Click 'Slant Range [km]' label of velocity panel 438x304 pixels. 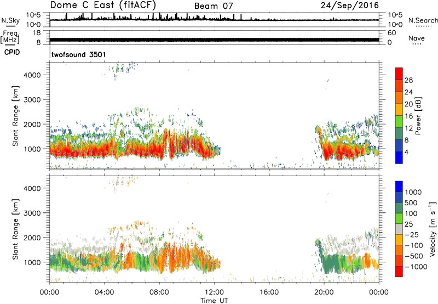[15, 229]
